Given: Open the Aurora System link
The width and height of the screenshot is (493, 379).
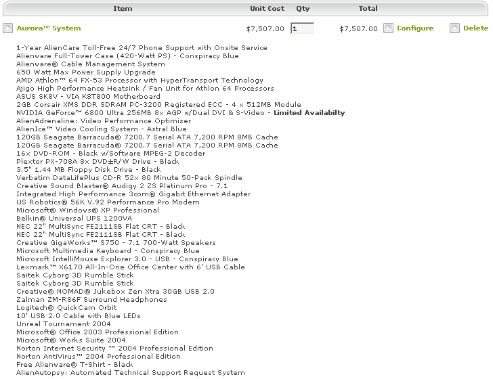Looking at the screenshot, I should (x=49, y=28).
